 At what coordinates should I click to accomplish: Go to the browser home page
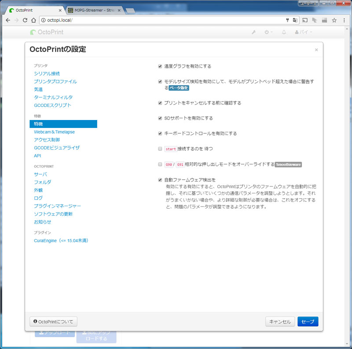pyautogui.click(x=33, y=20)
